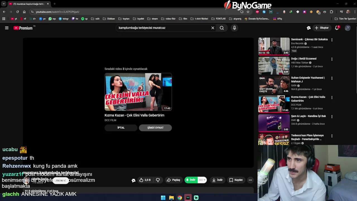
Task: Click the green İndir download button
Action: [191, 180]
